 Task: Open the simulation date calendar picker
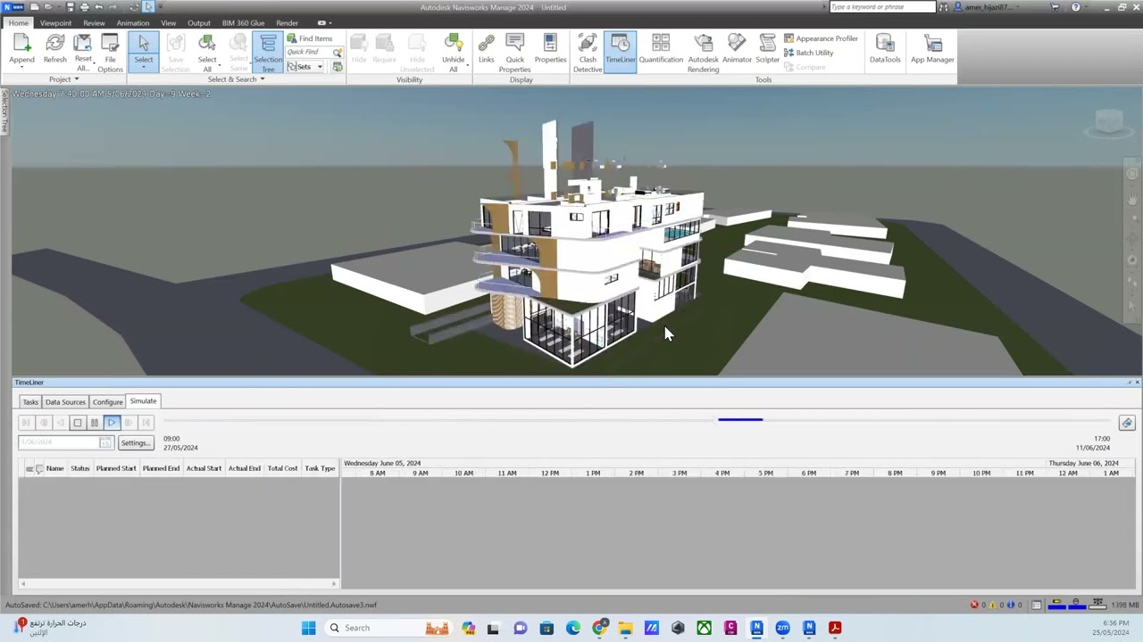(105, 443)
